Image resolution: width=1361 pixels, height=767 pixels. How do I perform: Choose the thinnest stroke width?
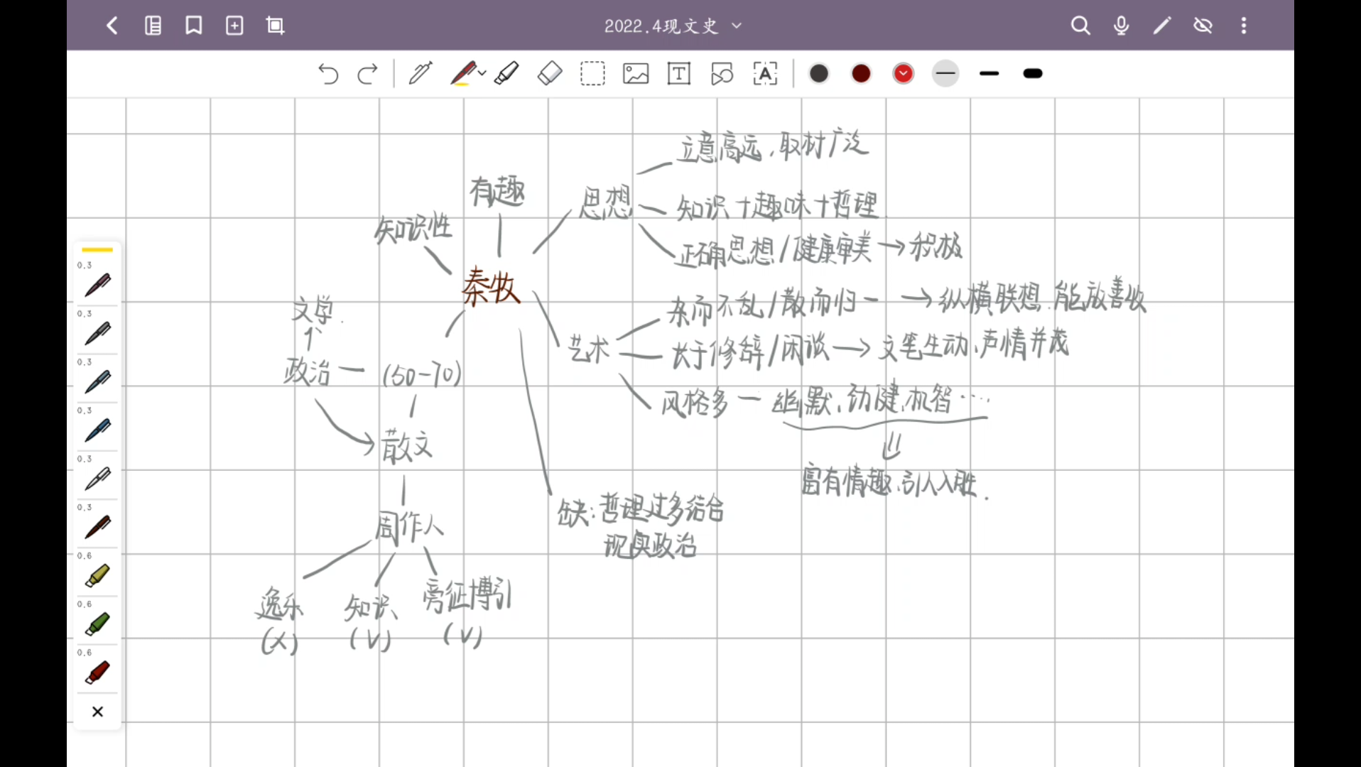pos(945,74)
